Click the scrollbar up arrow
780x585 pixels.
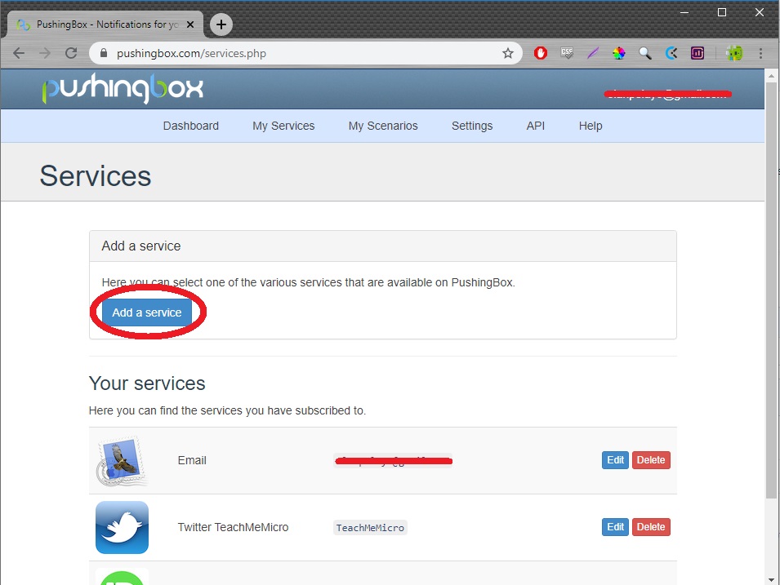pos(771,76)
